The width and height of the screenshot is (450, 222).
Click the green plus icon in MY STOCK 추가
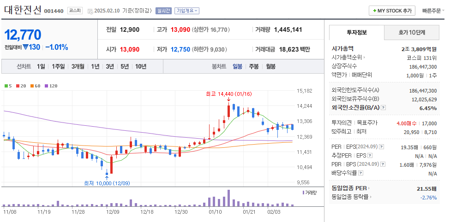pyautogui.click(x=374, y=11)
